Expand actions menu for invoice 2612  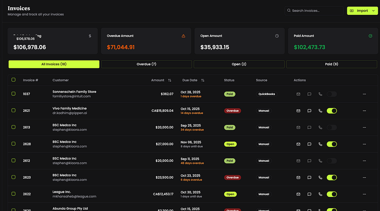[364, 161]
